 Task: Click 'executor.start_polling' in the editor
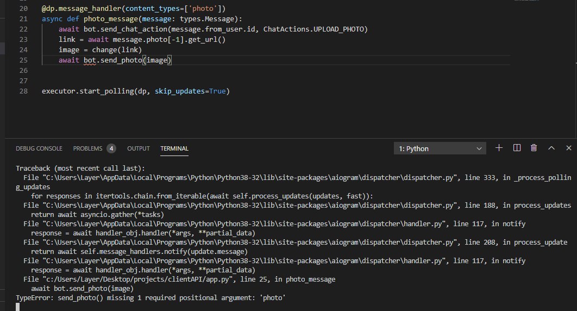pos(88,91)
